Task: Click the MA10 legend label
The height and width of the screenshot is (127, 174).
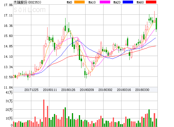Action: [x=92, y=2]
